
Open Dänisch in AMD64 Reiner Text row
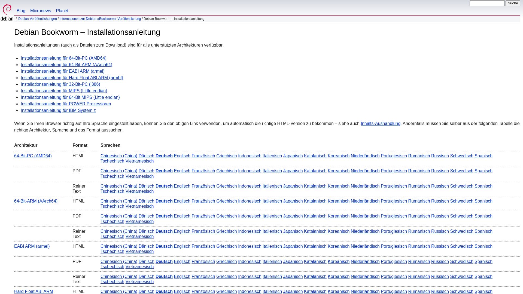click(x=146, y=186)
